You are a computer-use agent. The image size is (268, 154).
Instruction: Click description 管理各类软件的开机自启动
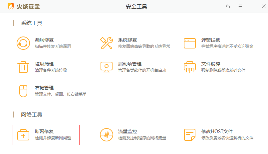pos(142,70)
